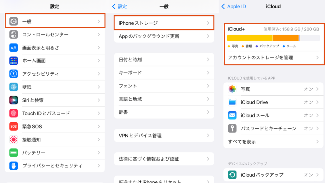325x183 pixels.
Task: Open 転送またはiPhoneをリセット
Action: 164,180
